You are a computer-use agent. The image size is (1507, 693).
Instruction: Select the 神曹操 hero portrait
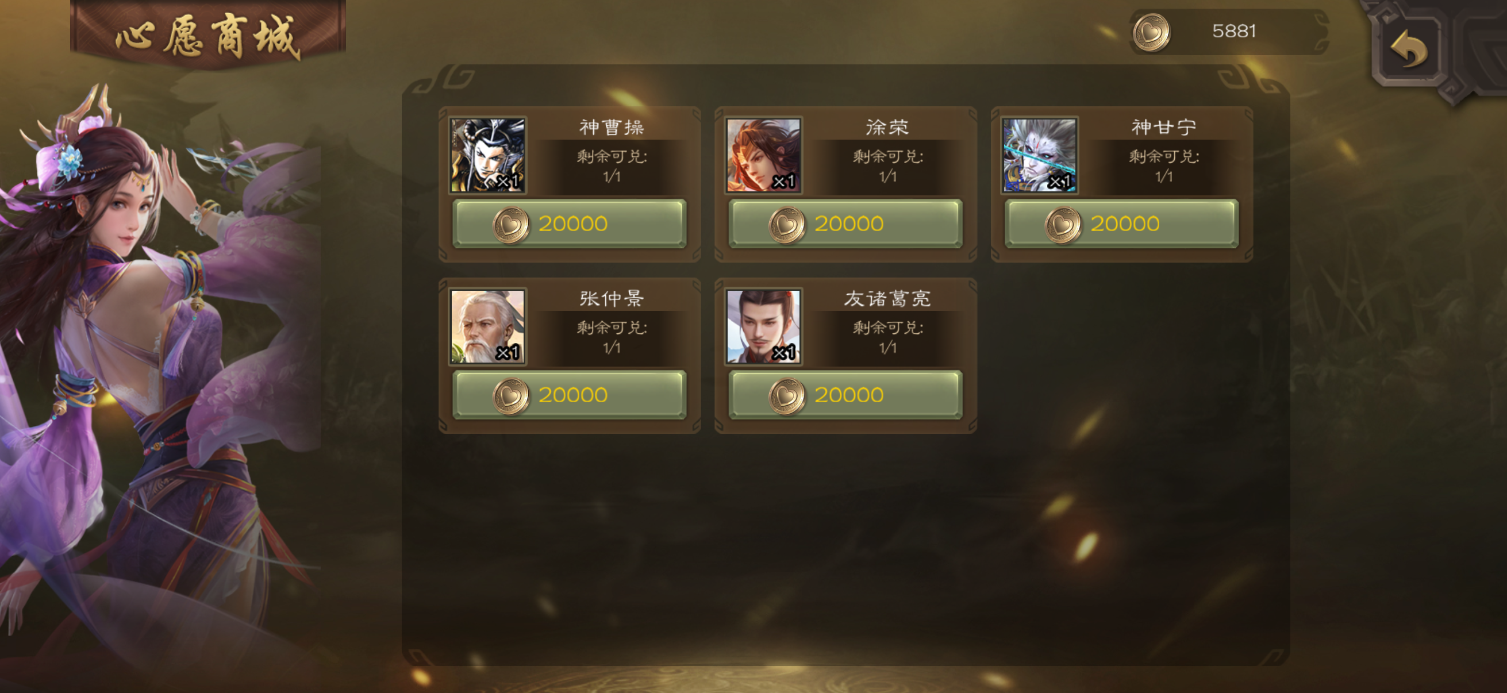click(487, 155)
